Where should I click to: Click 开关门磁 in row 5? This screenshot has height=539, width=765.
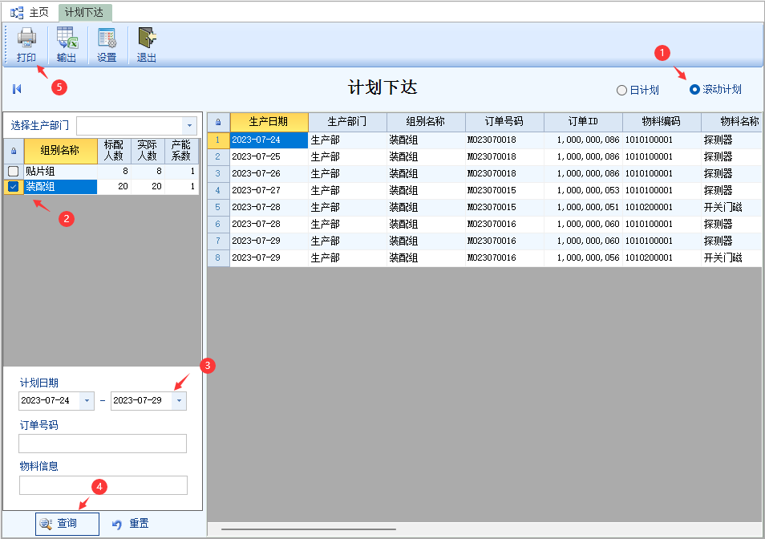732,207
